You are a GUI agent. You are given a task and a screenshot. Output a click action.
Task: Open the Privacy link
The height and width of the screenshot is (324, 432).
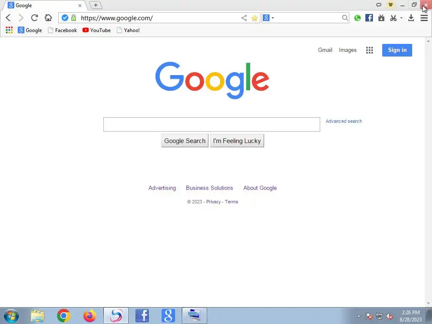click(x=213, y=202)
